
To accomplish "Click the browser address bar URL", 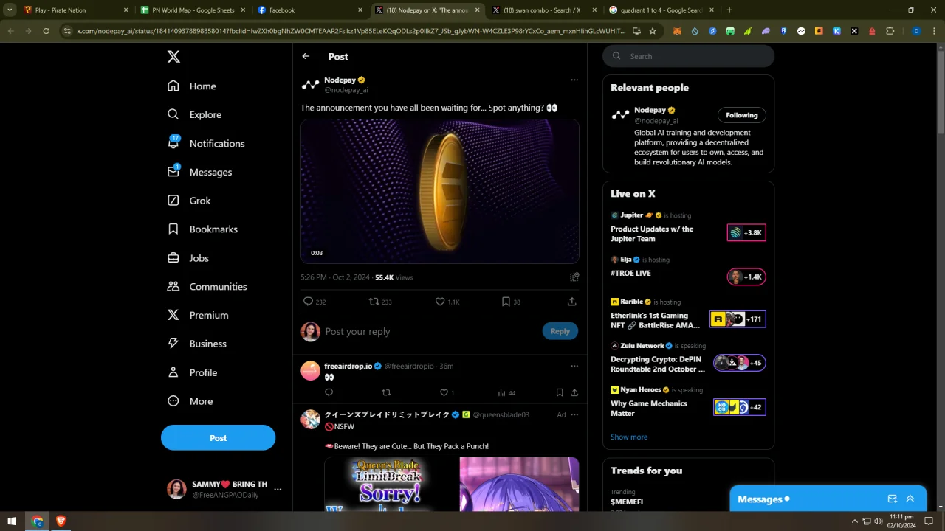I will click(x=351, y=31).
